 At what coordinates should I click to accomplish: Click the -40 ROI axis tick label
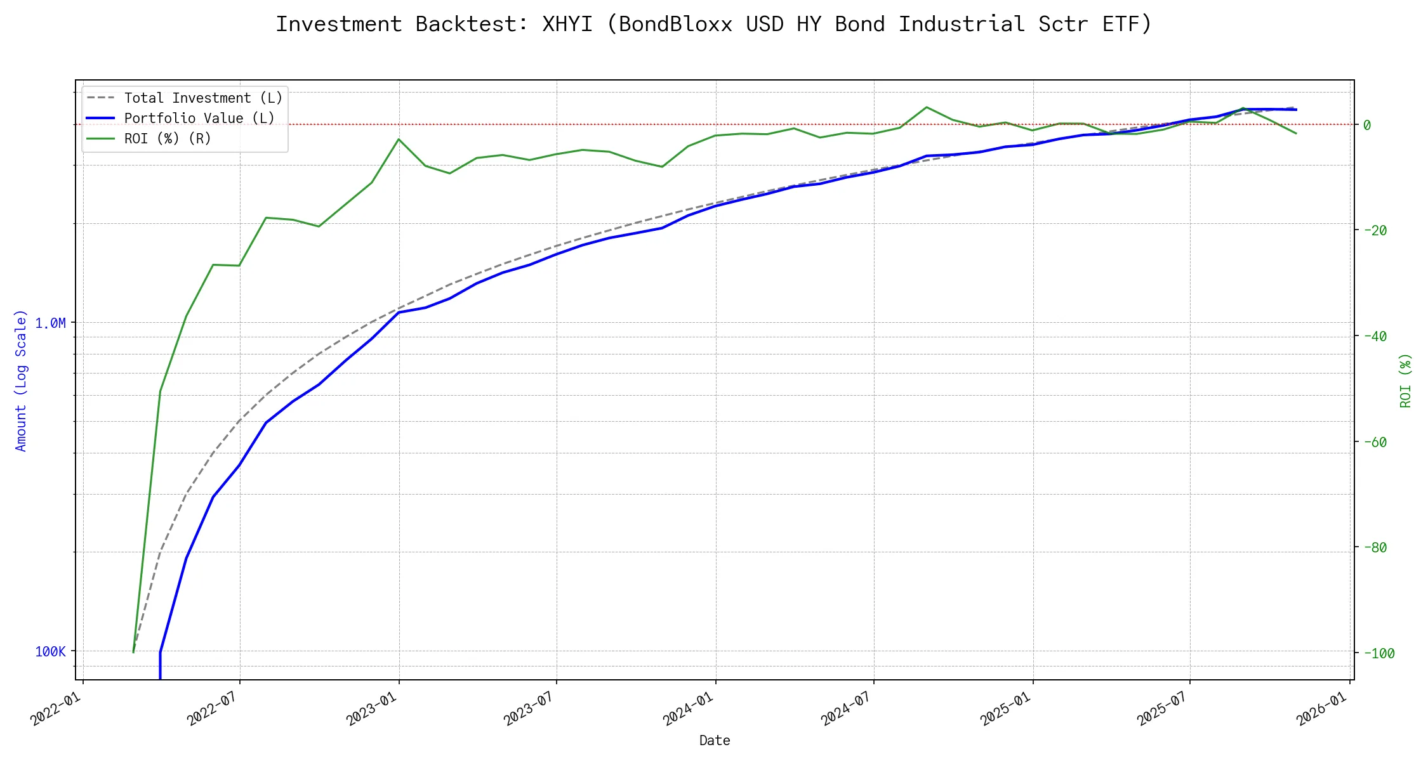[x=1374, y=336]
